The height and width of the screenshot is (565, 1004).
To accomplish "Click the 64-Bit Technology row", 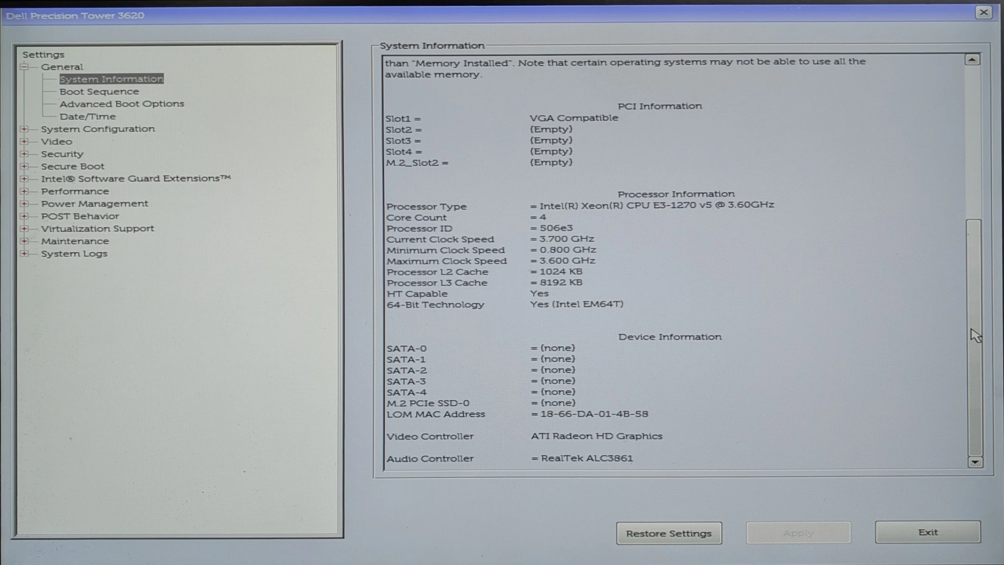I will point(505,304).
